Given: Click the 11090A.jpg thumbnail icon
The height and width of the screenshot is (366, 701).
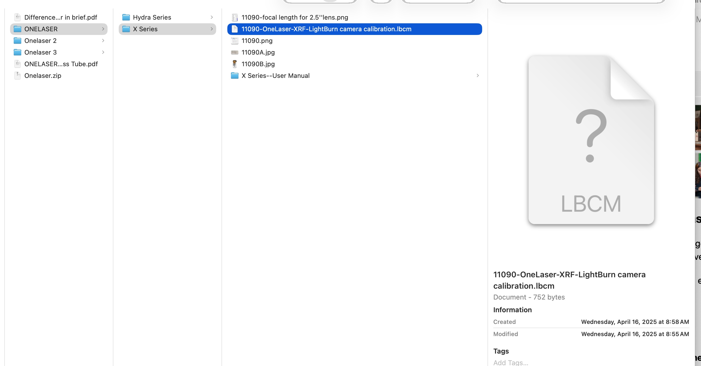Looking at the screenshot, I should pyautogui.click(x=234, y=52).
